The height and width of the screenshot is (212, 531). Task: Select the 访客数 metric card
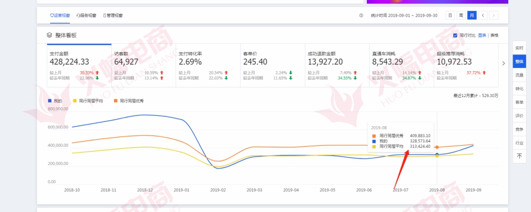[x=143, y=65]
